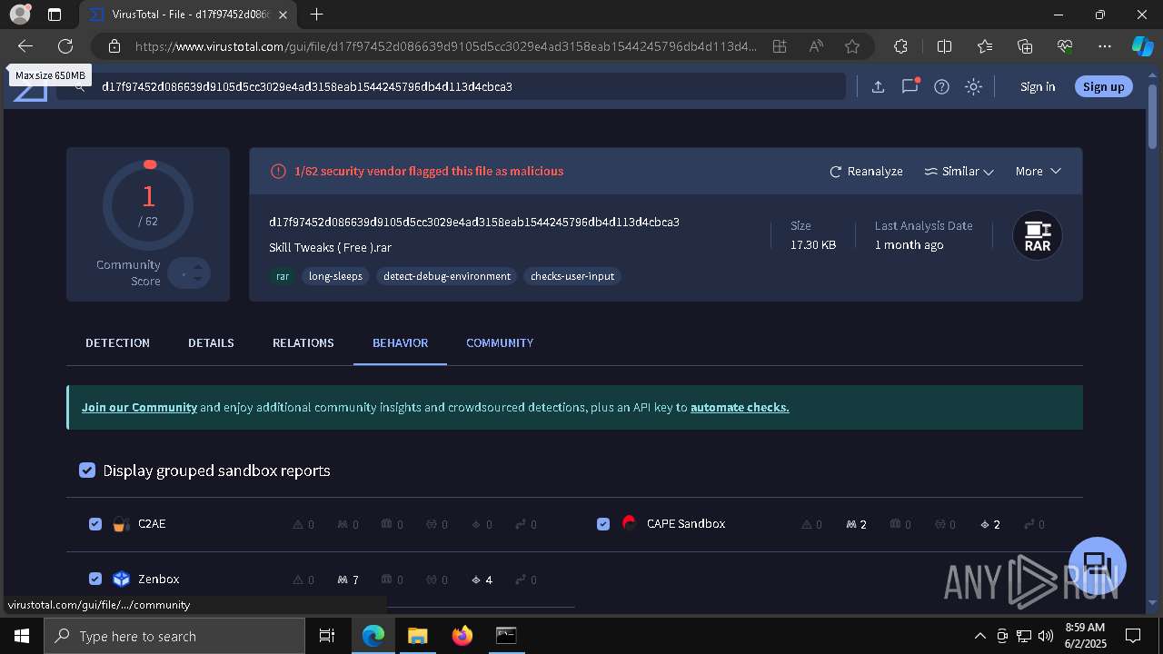The width and height of the screenshot is (1163, 654).
Task: Click the detection score circle 1/62
Action: [x=148, y=204]
